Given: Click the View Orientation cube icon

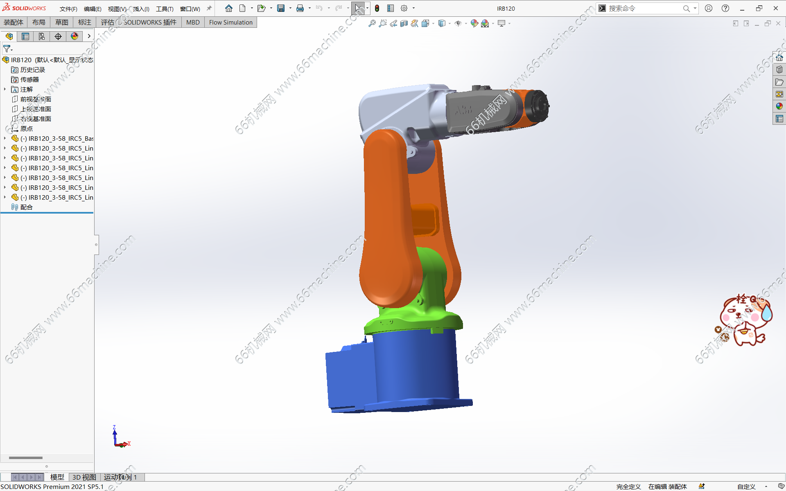Looking at the screenshot, I should 425,23.
